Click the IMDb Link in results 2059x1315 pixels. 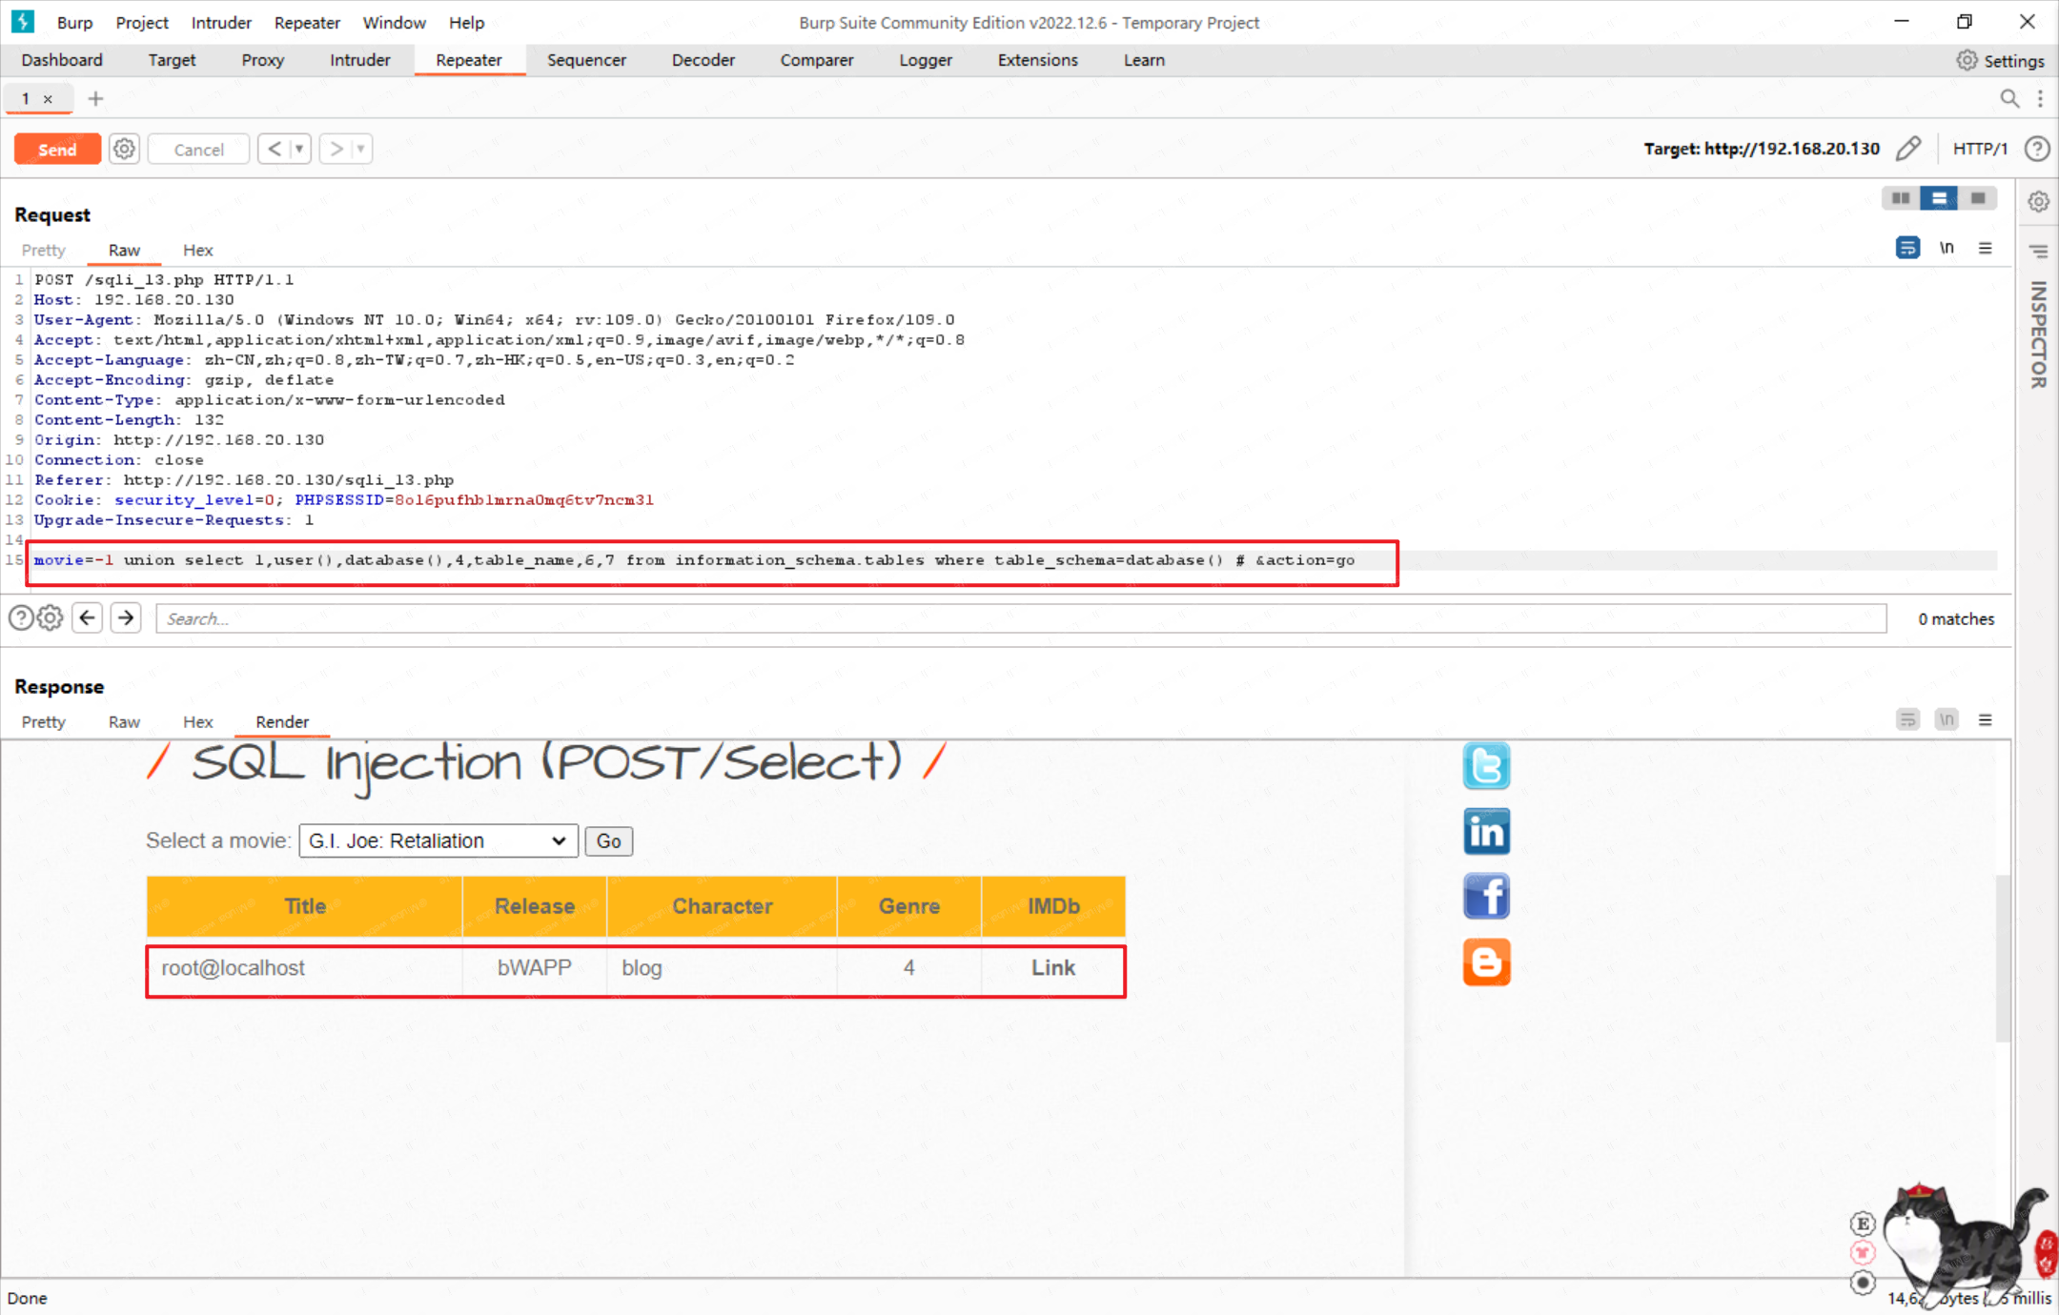coord(1052,967)
